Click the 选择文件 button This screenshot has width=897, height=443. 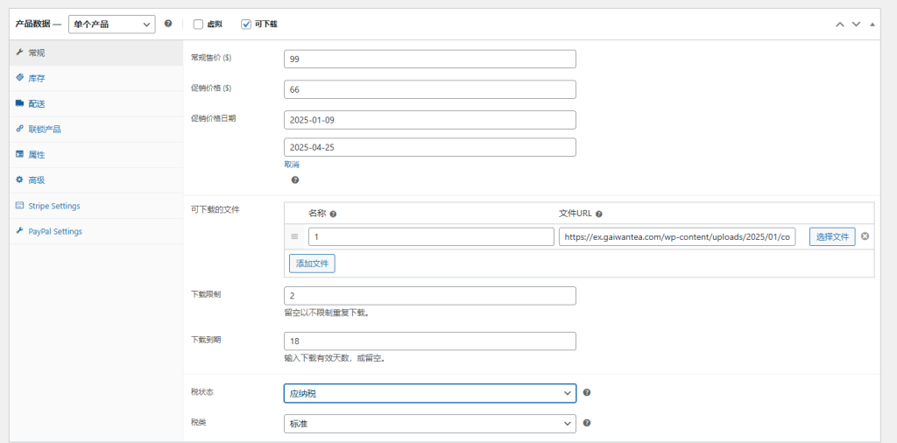[x=831, y=236]
